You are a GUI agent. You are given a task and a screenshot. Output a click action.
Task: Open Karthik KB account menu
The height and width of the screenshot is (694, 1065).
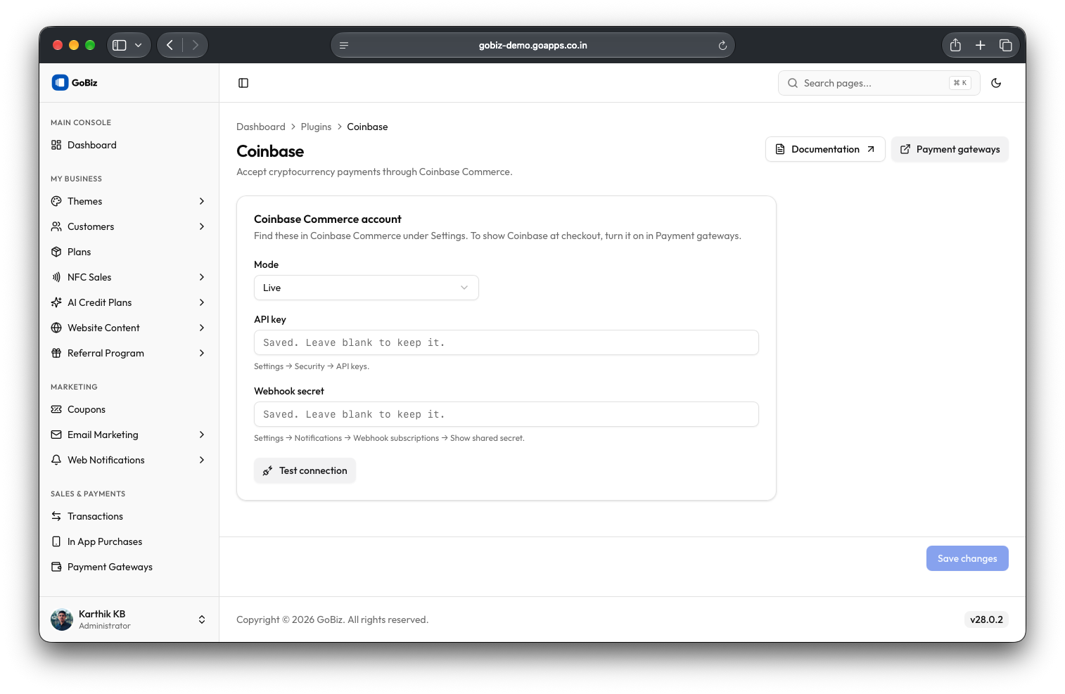tap(129, 619)
